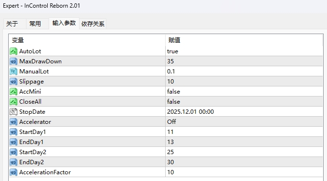Select the 输入参数 tab
The image size is (327, 181).
(64, 23)
